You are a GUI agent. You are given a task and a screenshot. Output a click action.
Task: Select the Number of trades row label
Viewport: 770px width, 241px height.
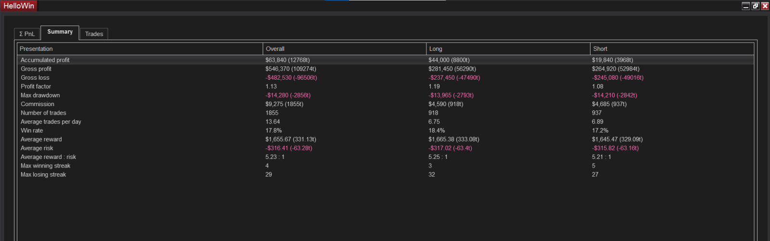43,113
